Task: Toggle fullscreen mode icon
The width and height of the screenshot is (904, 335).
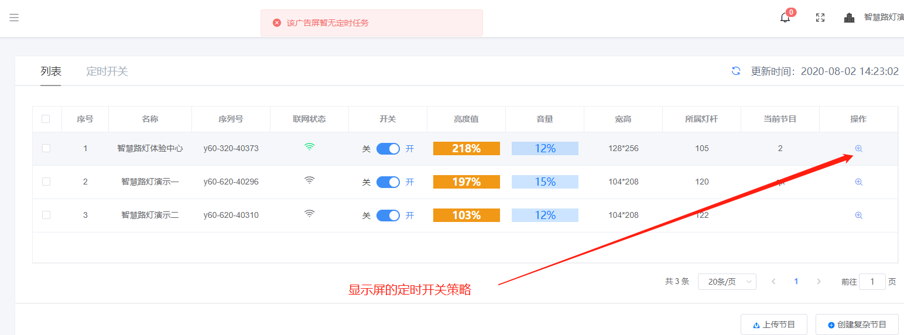Action: (820, 18)
